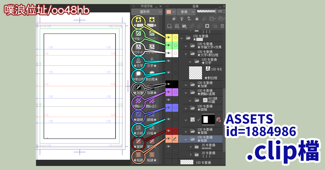Click the ★對白框 speech bubble quick access icon
Viewport: 325px width, 170px height.
click(138, 75)
